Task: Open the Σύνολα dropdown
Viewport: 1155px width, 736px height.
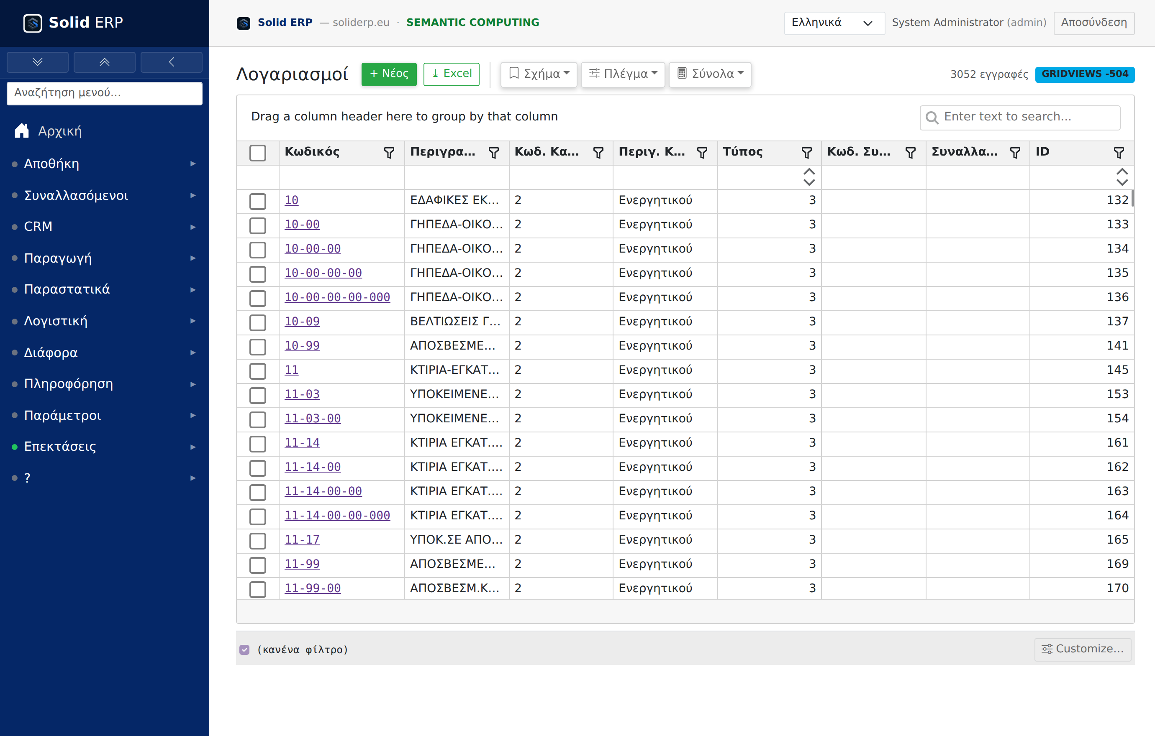Action: 710,74
